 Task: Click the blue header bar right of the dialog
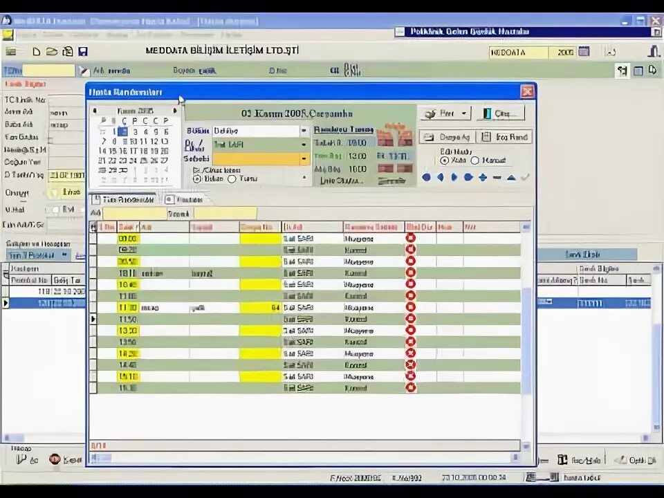(x=587, y=255)
